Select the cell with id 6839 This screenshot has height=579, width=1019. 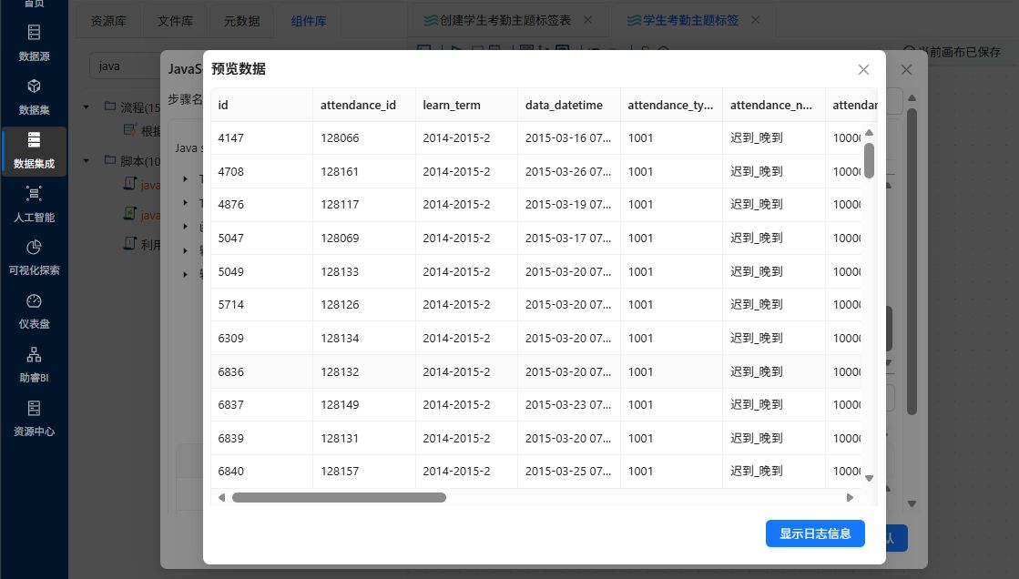[x=262, y=438]
